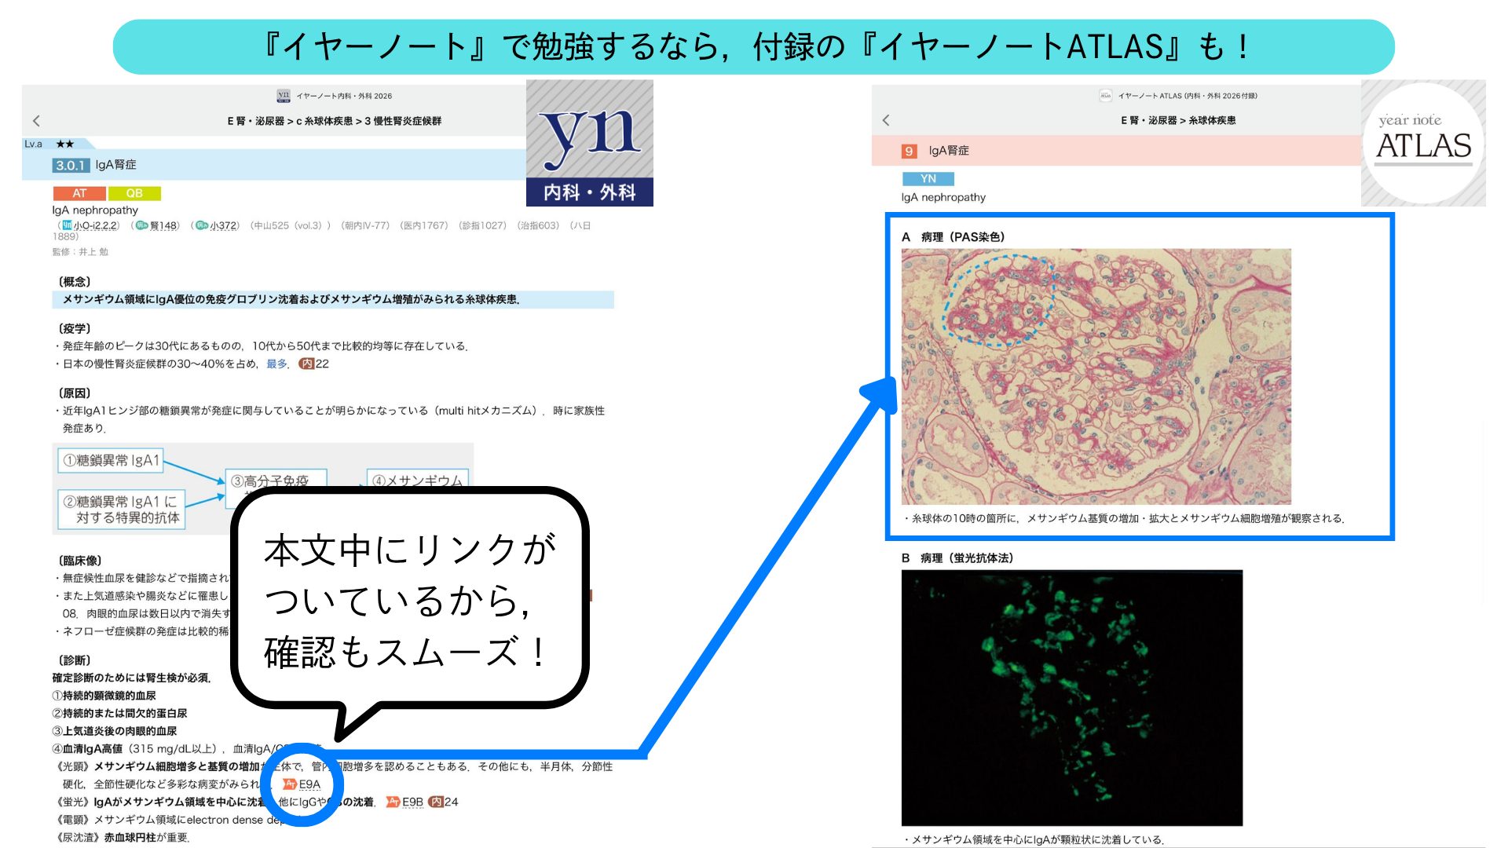
Task: Click the blue 最多 link text
Action: pos(276,364)
